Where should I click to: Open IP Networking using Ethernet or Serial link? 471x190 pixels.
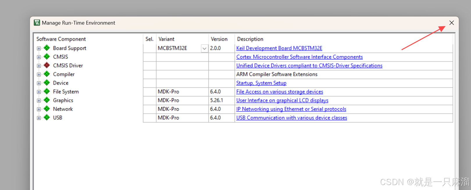point(291,109)
